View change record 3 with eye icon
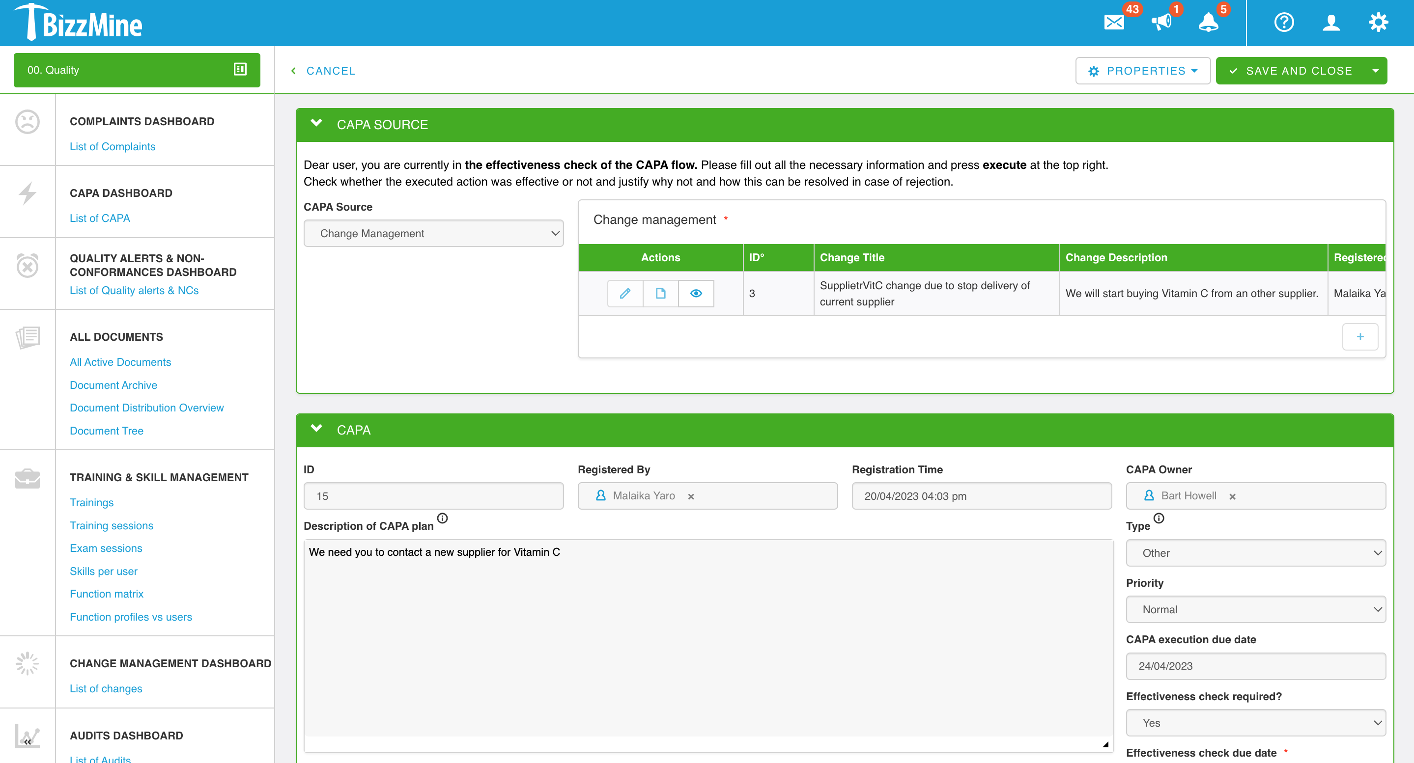The height and width of the screenshot is (763, 1414). (x=696, y=294)
